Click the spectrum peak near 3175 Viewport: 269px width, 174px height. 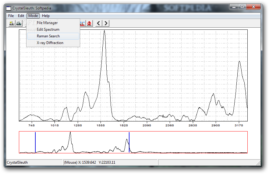(239, 62)
